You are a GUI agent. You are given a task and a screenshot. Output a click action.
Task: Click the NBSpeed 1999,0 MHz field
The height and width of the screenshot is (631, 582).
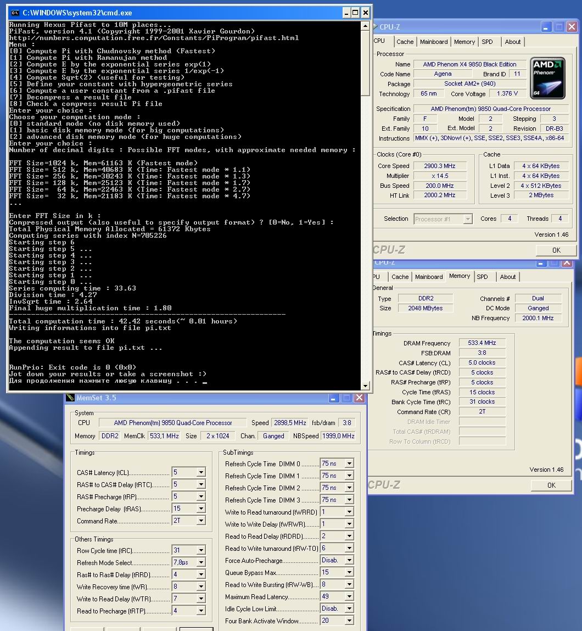point(338,436)
